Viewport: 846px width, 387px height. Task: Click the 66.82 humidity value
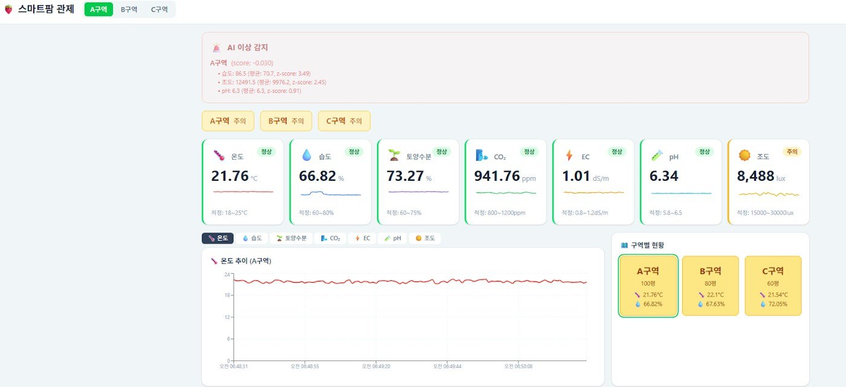click(317, 177)
